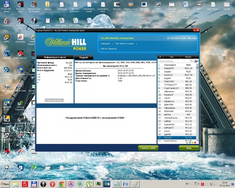Click the Главное лобби button
The image size is (235, 188).
point(148,148)
